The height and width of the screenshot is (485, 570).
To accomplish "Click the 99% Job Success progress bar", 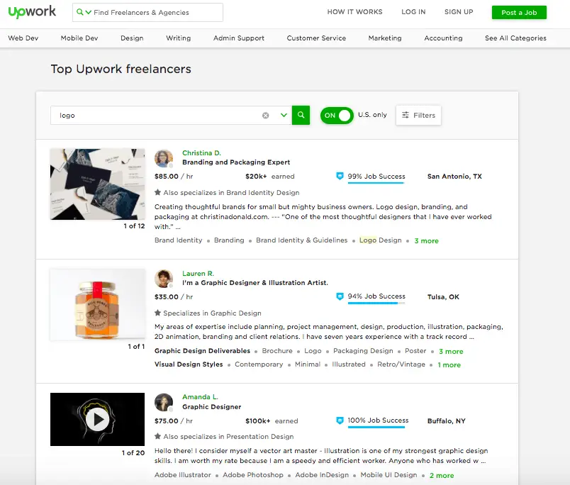I will [376, 183].
